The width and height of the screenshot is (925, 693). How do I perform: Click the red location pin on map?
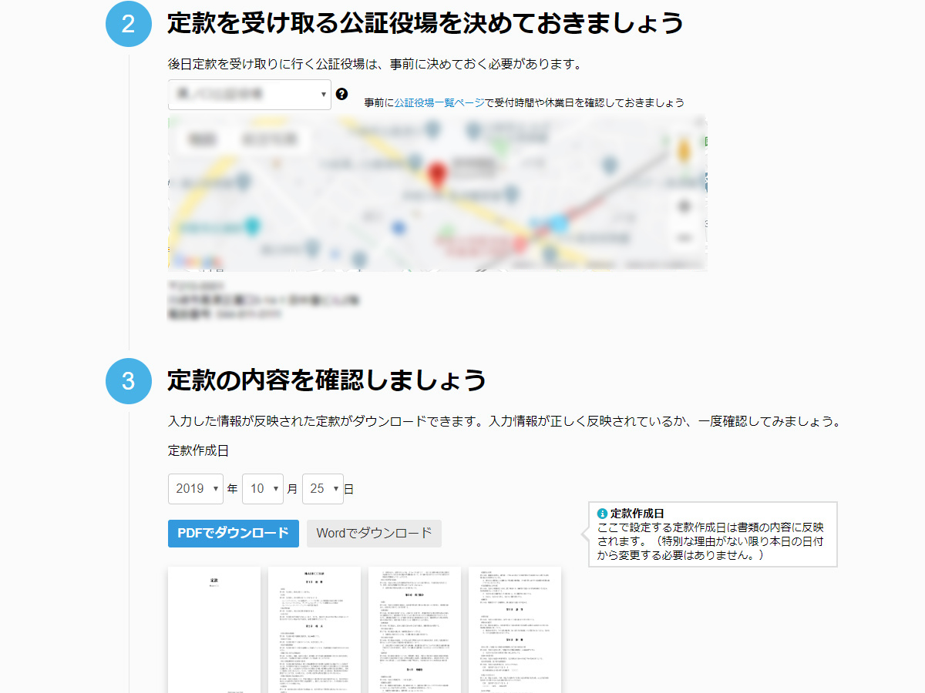[x=438, y=176]
